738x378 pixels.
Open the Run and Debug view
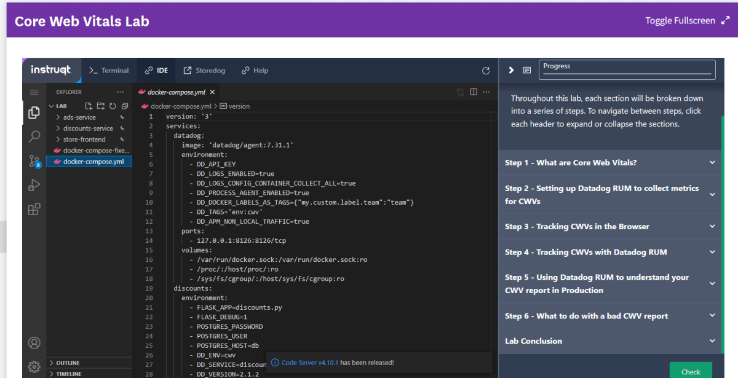pyautogui.click(x=34, y=185)
